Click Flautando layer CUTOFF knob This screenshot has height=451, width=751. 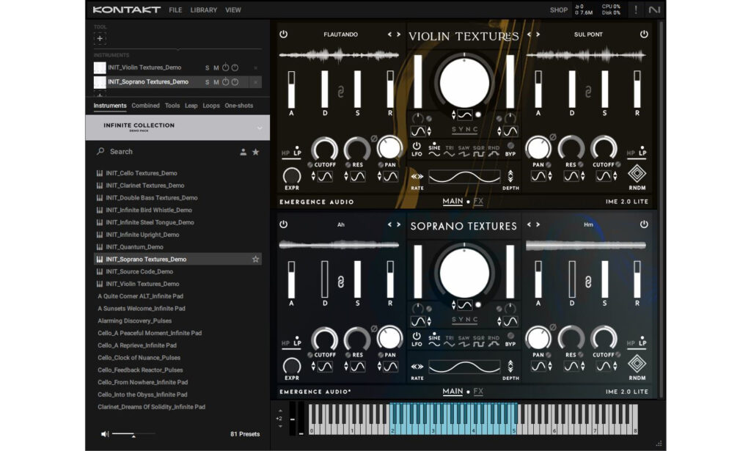[325, 149]
